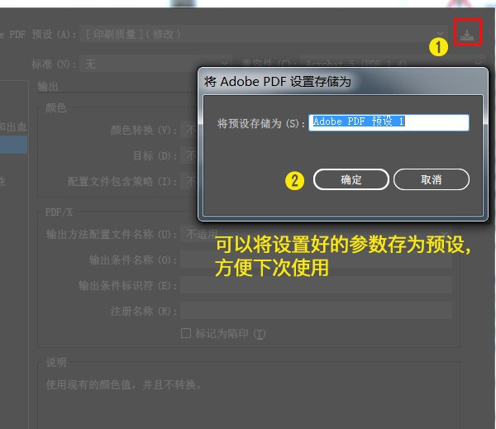Select the highlighted 输出 item in left sidebar

coord(13,145)
